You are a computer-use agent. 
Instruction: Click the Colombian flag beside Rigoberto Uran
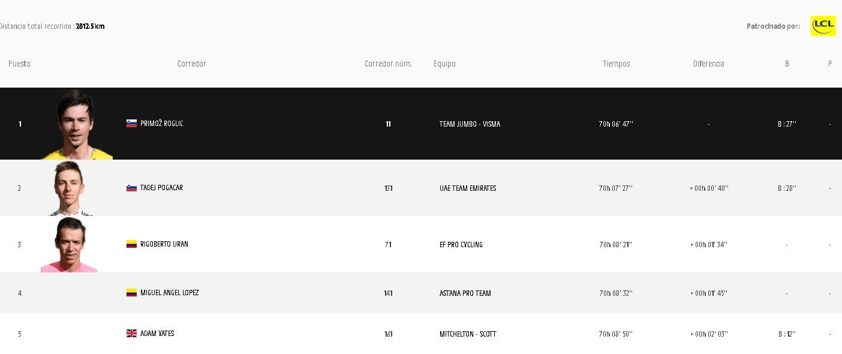131,244
